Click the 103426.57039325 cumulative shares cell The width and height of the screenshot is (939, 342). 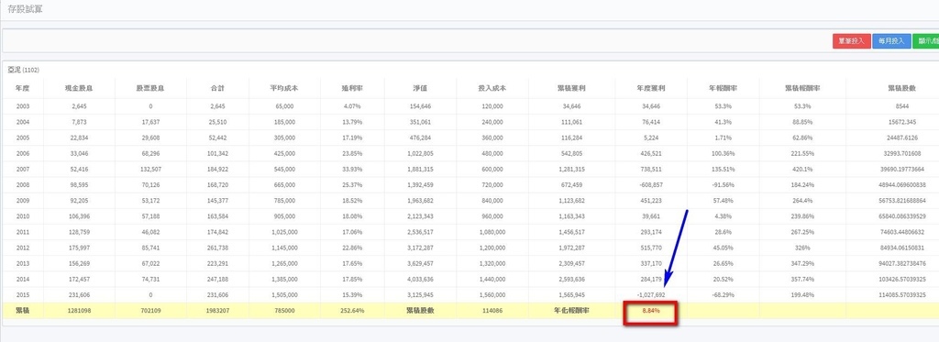pos(902,279)
